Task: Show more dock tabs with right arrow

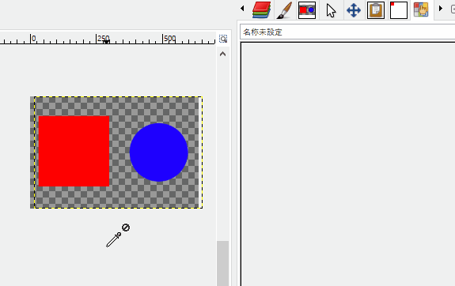Action: coord(441,9)
